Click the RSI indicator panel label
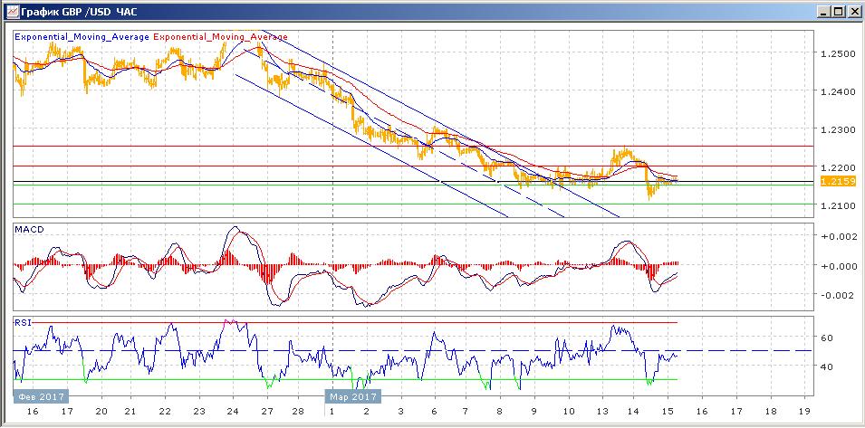The height and width of the screenshot is (428, 865). 22,322
